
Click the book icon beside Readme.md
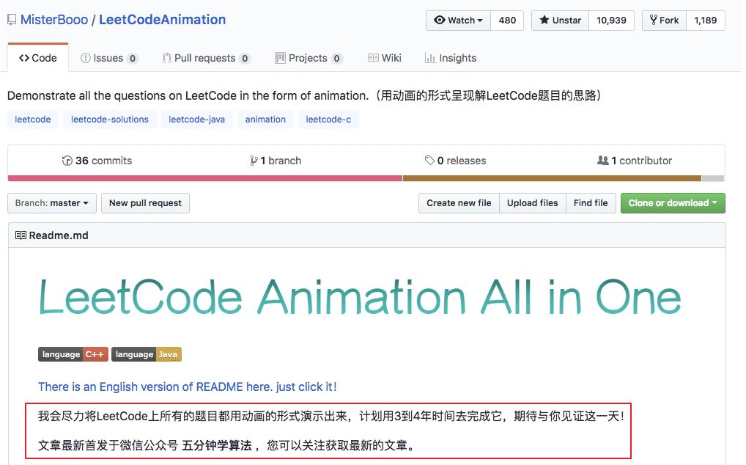[21, 235]
